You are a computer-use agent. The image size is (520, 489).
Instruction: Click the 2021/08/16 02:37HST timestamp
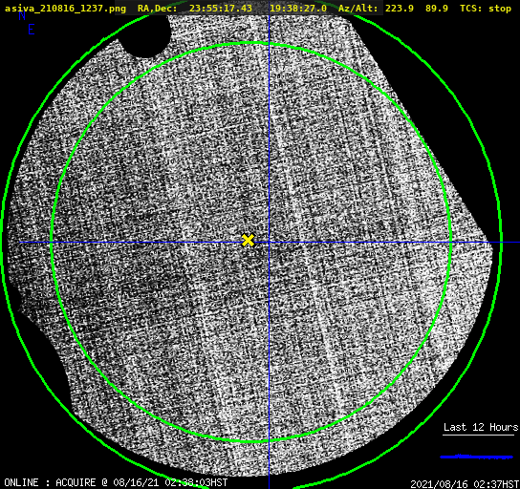point(465,484)
